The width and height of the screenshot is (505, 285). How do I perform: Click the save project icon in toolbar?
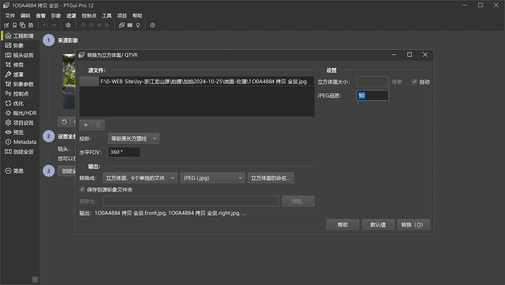click(31, 25)
